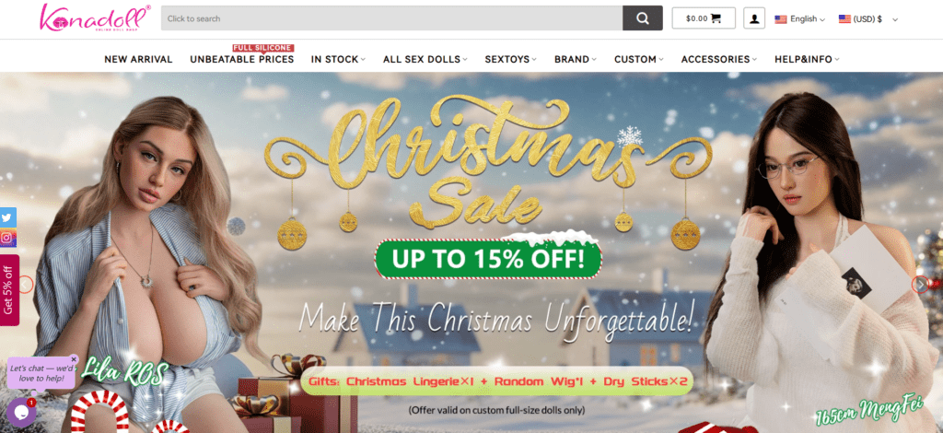
Task: Click the UP TO 15% OFF banner button
Action: point(488,259)
